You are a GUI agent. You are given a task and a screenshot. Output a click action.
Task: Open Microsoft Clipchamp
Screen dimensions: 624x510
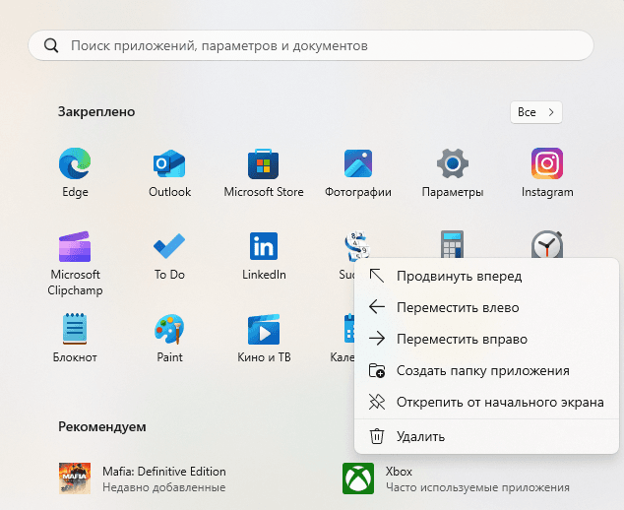[x=75, y=246]
